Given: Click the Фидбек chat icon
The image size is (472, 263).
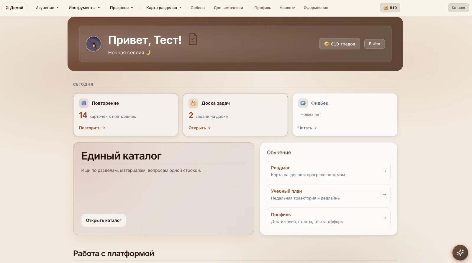Looking at the screenshot, I should [303, 103].
